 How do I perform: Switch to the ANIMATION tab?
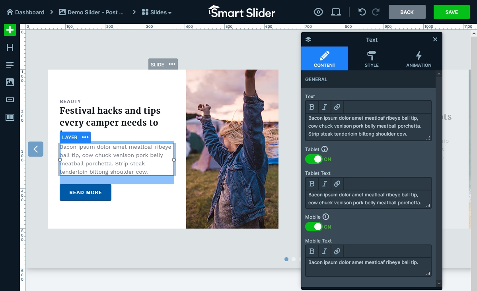pyautogui.click(x=419, y=58)
